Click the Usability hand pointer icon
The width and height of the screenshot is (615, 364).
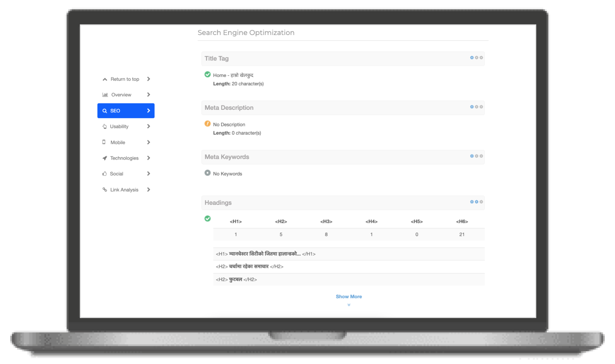coord(105,127)
